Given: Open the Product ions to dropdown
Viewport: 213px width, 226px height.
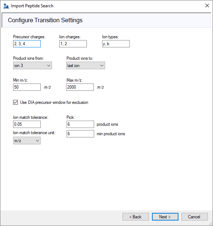Looking at the screenshot, I should coord(85,66).
